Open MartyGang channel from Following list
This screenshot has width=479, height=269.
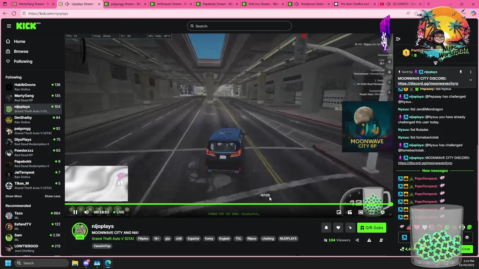click(x=33, y=98)
